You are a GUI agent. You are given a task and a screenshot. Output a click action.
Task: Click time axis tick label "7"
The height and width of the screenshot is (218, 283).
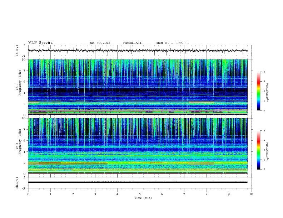(184, 194)
